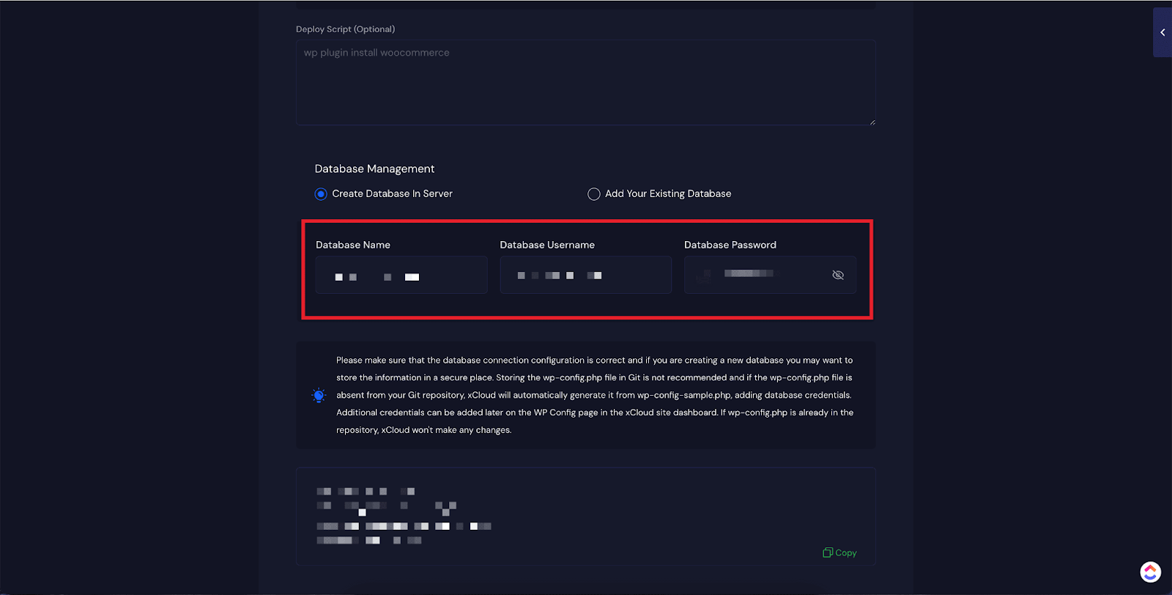Focus the Deploy Script text area
The width and height of the screenshot is (1172, 595).
(585, 82)
